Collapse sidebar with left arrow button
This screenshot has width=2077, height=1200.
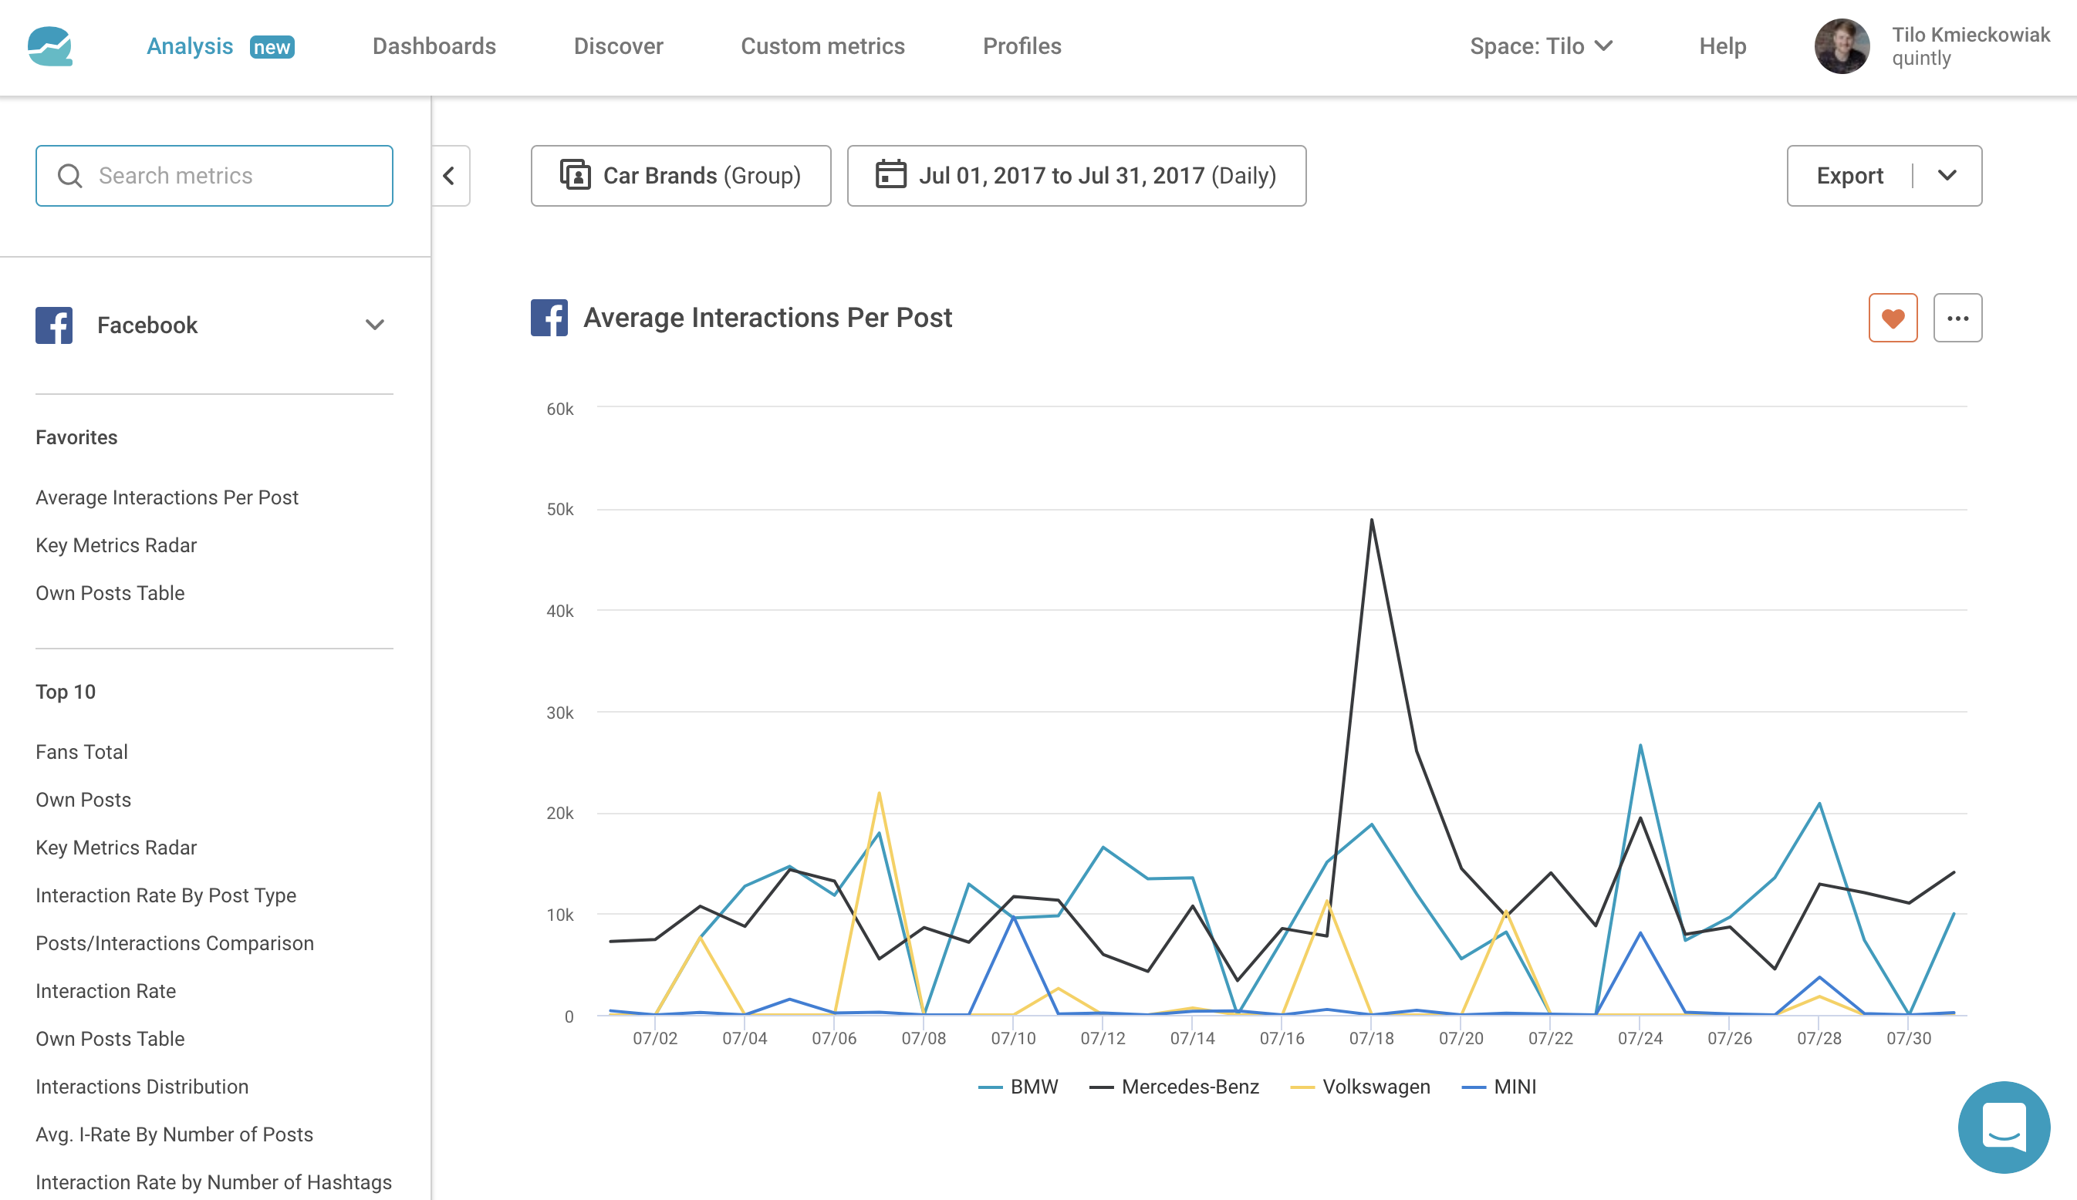coord(450,175)
